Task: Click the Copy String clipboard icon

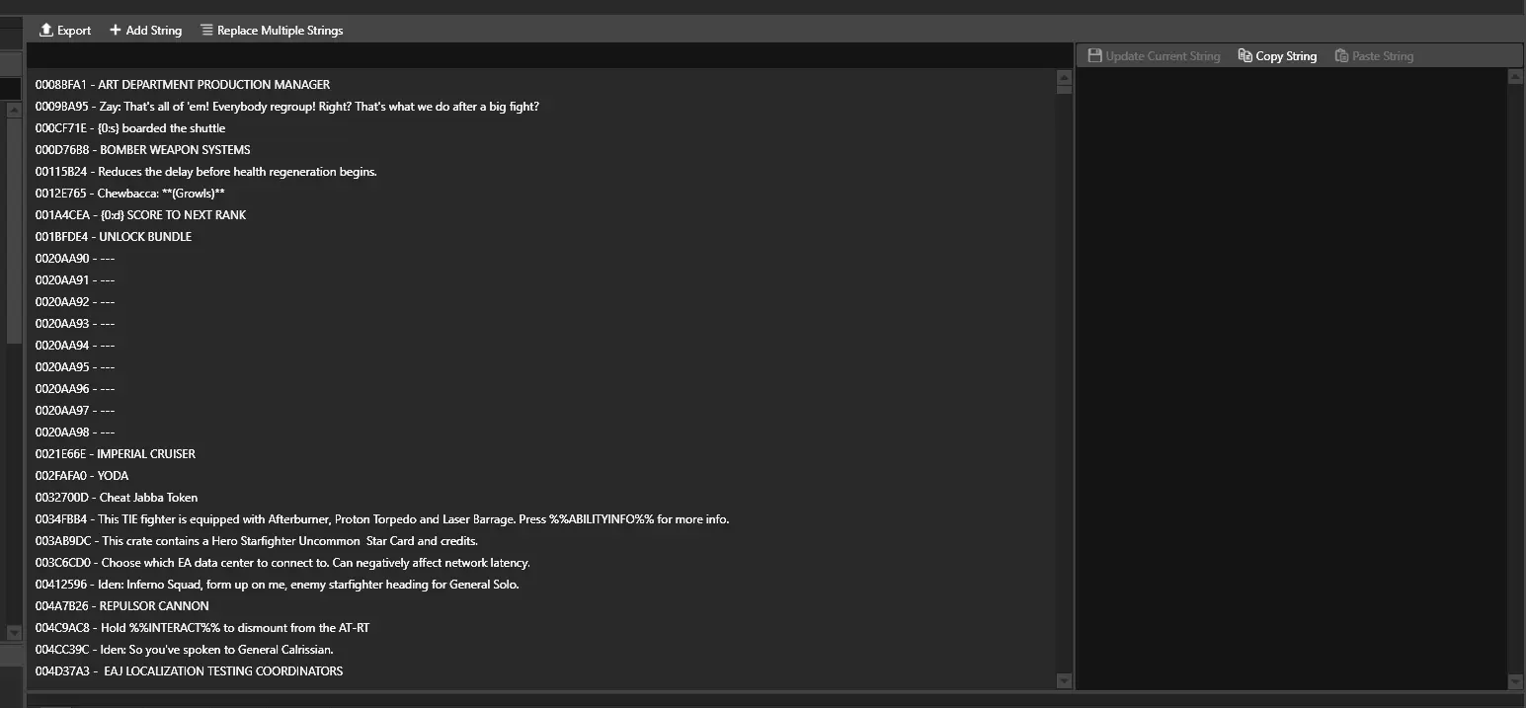Action: [x=1245, y=56]
